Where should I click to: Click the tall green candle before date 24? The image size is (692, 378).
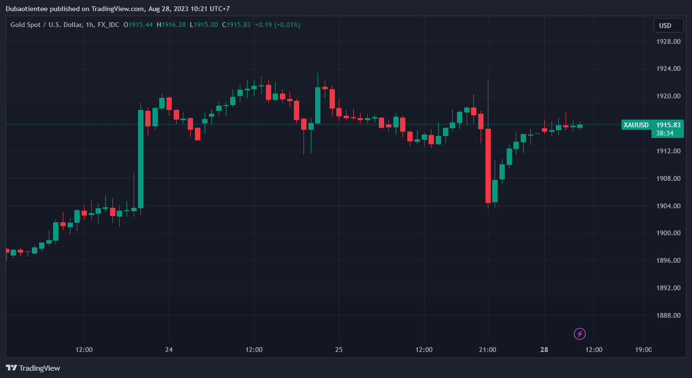tap(141, 159)
